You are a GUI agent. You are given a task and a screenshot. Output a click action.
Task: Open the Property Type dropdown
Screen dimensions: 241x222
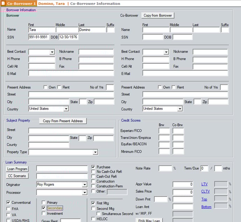95,152
